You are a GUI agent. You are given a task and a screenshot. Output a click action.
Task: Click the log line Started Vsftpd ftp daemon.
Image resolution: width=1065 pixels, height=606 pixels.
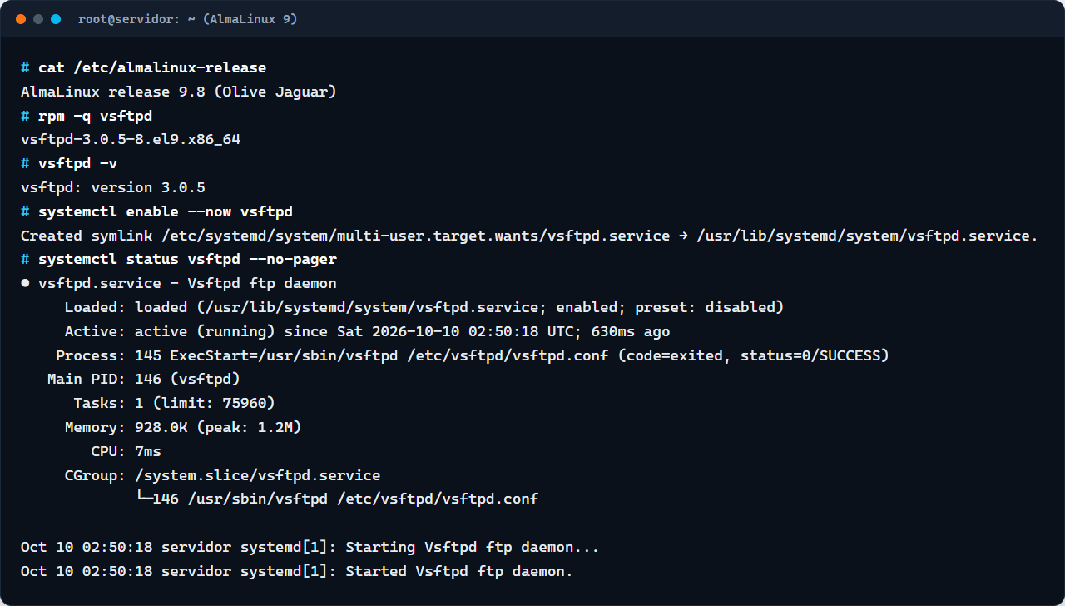[297, 571]
